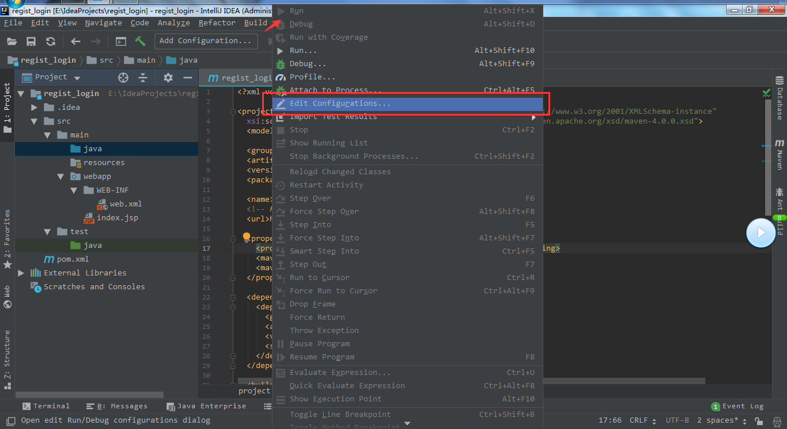
Task: Select Edit Configurations... menu item
Action: pos(407,104)
